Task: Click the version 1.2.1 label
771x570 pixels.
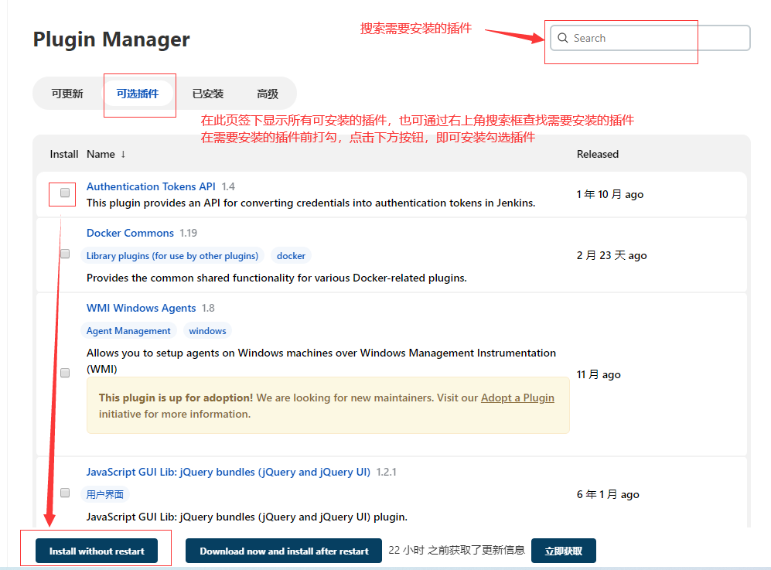Action: pos(387,472)
